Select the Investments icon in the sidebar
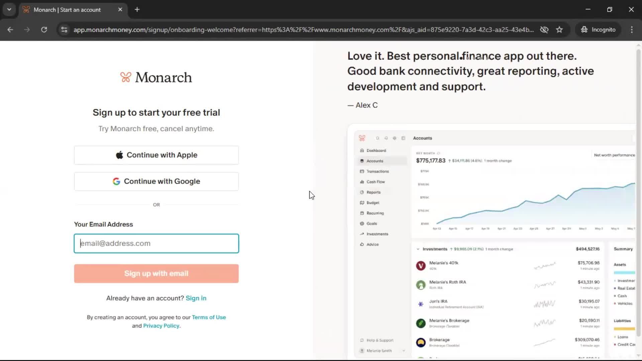The width and height of the screenshot is (642, 361). point(362,234)
